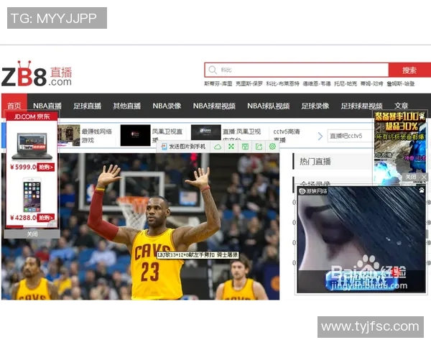Open image toolbar settings gear icon
This screenshot has width=431, height=345.
tap(272, 147)
